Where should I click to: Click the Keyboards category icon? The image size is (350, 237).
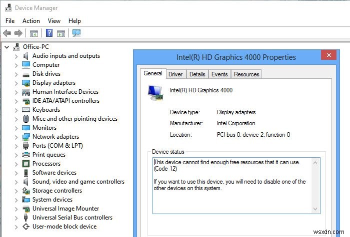pos(26,110)
